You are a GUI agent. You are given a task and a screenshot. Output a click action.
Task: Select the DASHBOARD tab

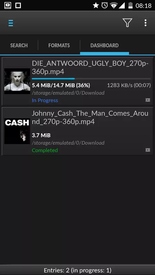pos(104,45)
